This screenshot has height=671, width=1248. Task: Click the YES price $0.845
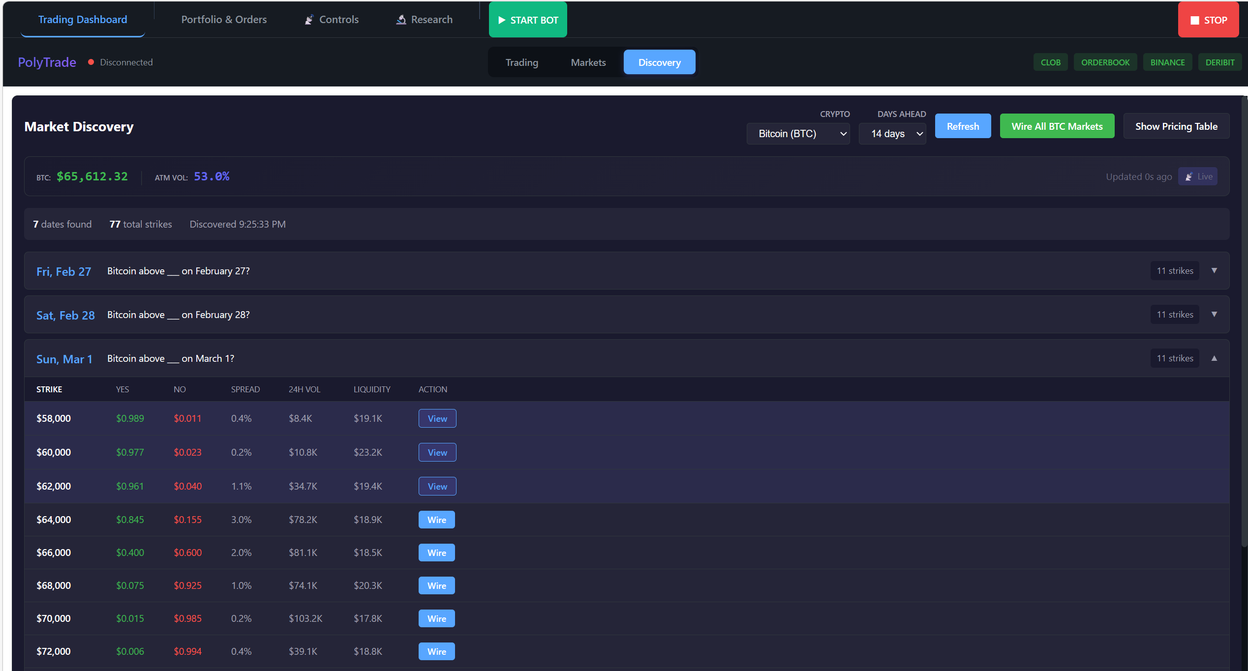click(130, 520)
